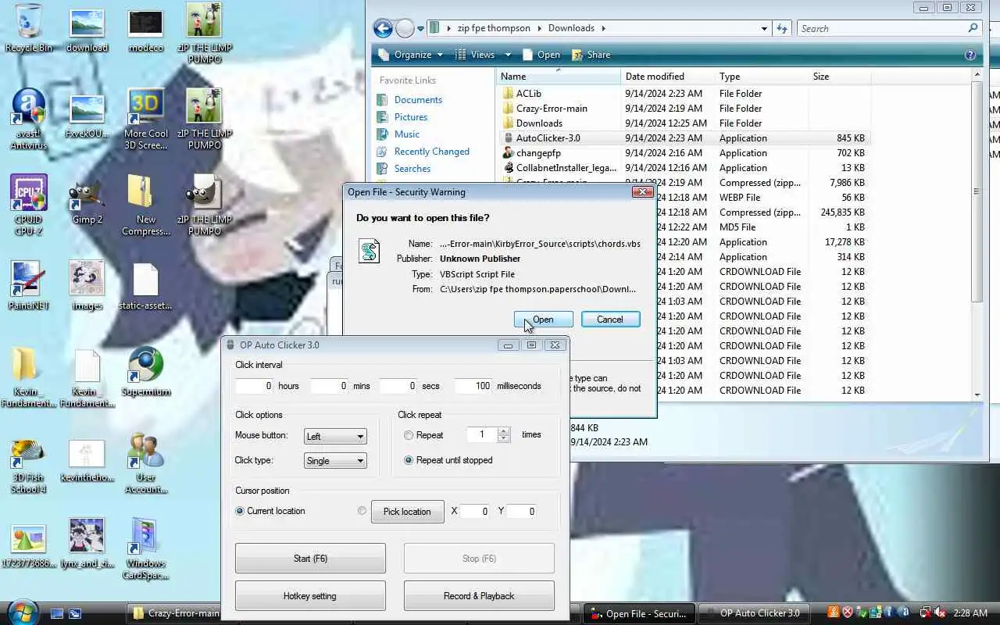
Task: Click the volume muted tray icon
Action: (x=940, y=613)
